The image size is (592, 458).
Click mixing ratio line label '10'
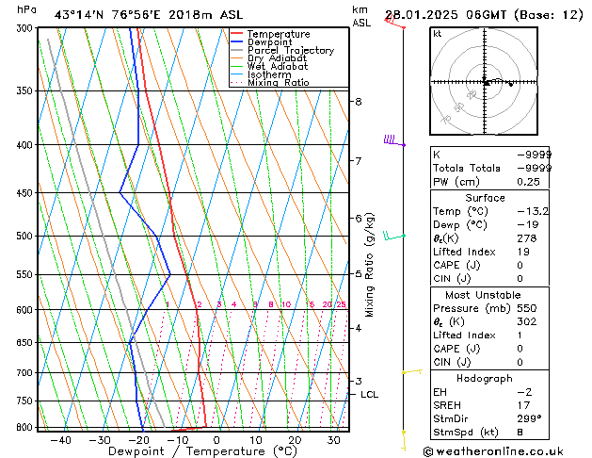pos(286,304)
